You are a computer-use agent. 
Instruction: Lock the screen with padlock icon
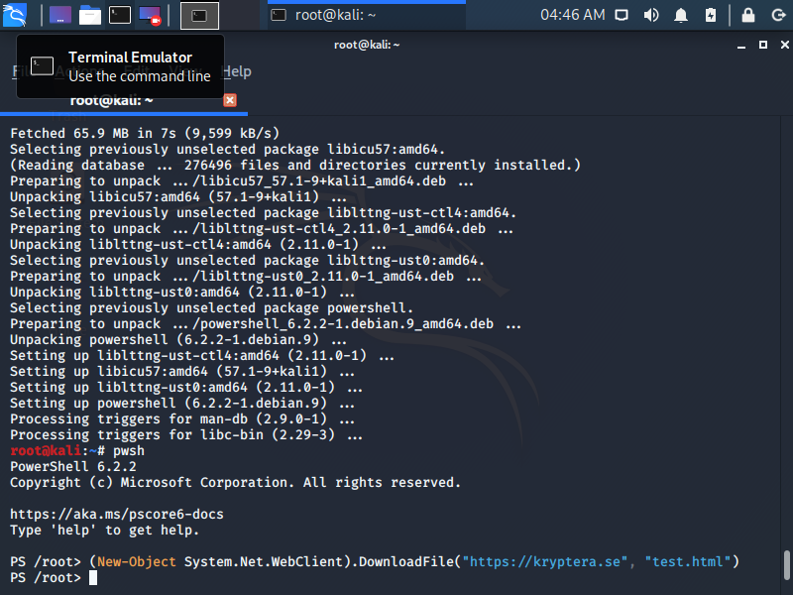(748, 15)
